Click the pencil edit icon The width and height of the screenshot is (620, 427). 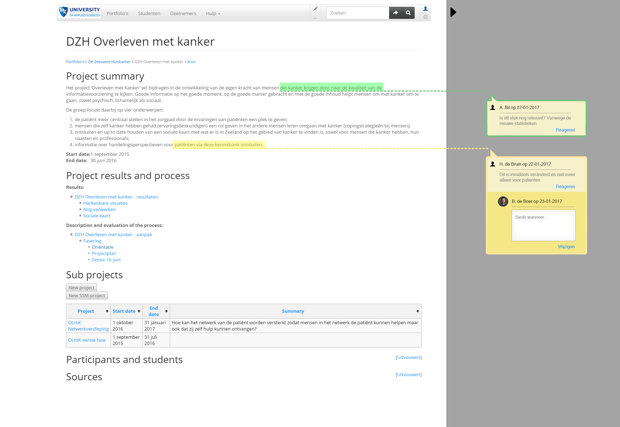315,9
